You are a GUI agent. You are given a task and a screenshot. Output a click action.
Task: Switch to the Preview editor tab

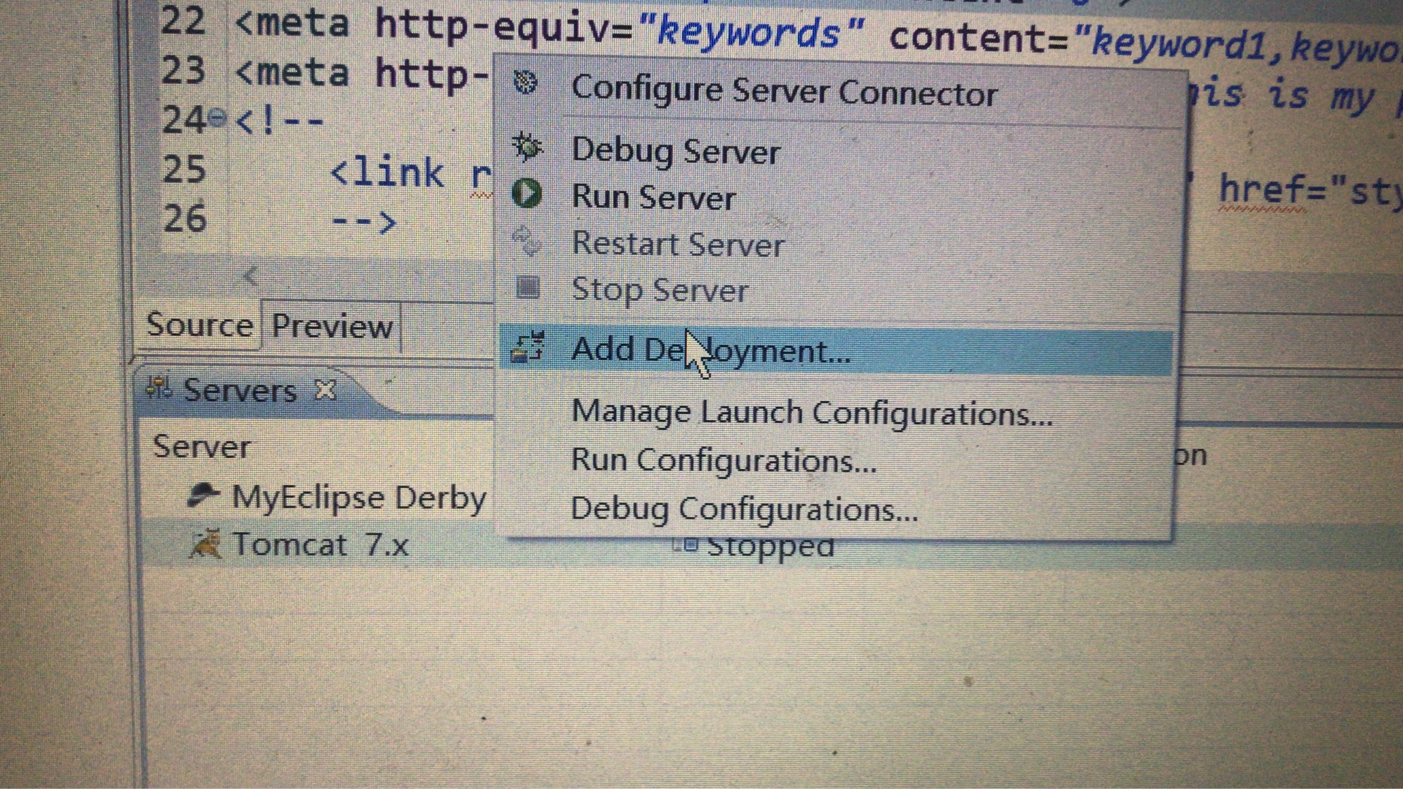(332, 327)
